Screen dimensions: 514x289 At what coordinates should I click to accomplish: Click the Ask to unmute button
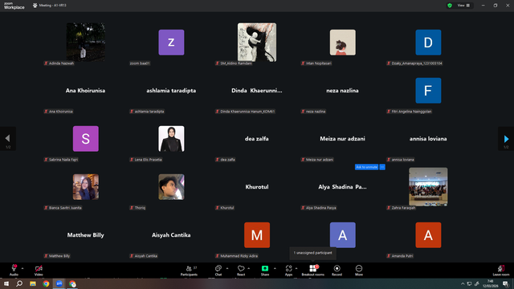point(366,167)
